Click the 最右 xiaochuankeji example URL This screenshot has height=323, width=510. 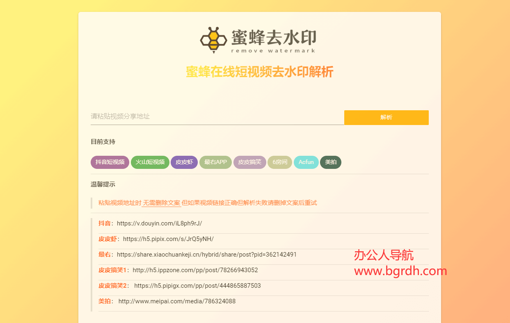(x=206, y=255)
